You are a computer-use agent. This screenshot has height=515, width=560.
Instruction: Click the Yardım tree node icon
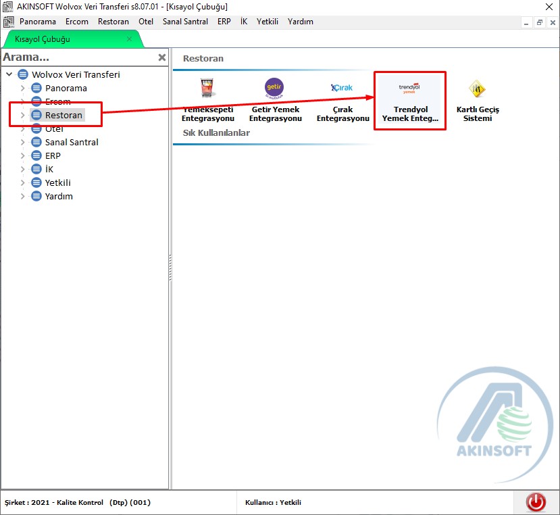36,196
